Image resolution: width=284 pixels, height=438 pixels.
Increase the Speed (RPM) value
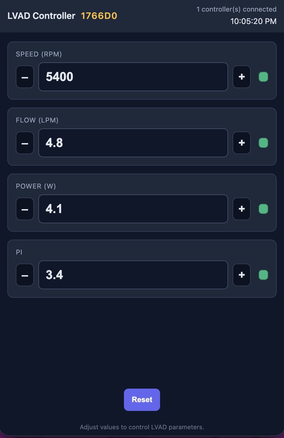coord(242,77)
